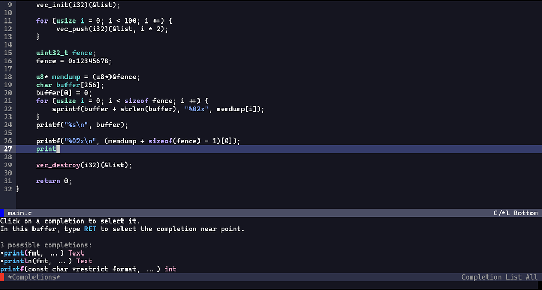The height and width of the screenshot is (290, 542).
Task: Place cursor after print on line 27
Action: click(x=58, y=149)
